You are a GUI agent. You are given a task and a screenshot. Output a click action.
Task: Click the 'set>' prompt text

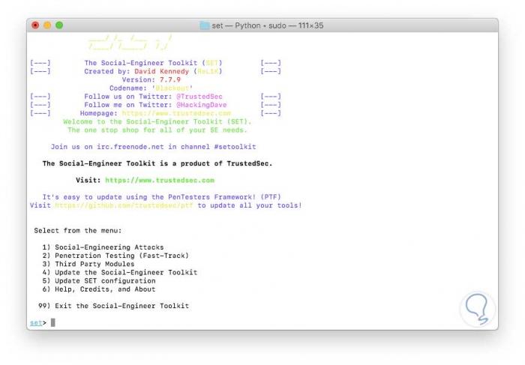[x=38, y=323]
